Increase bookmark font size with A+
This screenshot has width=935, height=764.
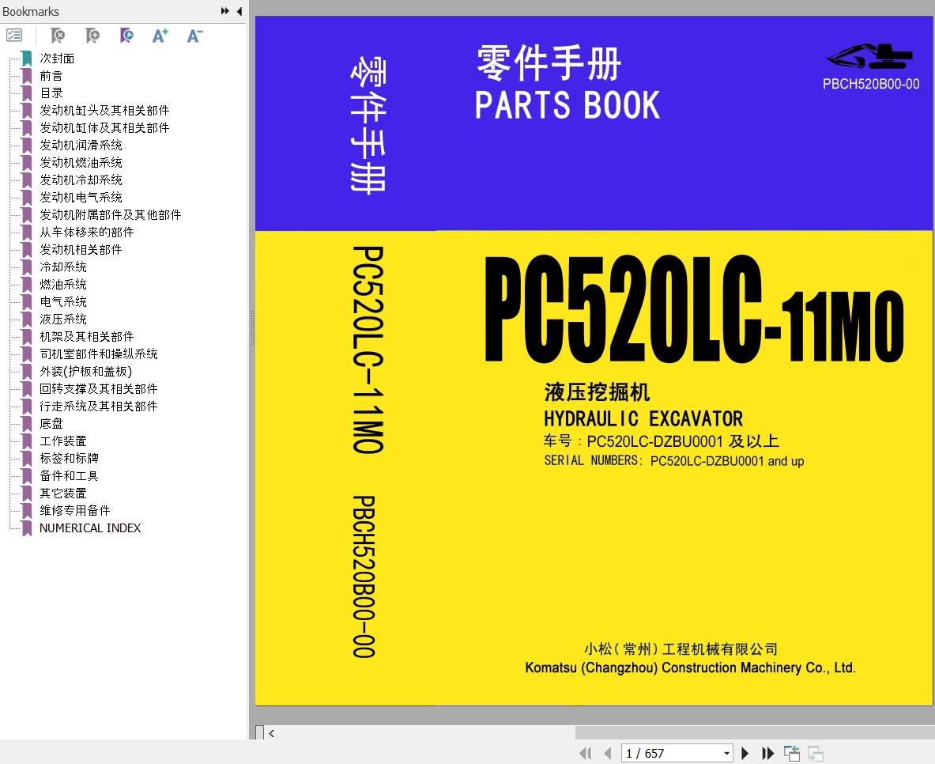tap(160, 36)
